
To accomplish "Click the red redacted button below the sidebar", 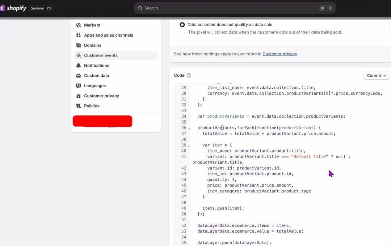I will (102, 121).
